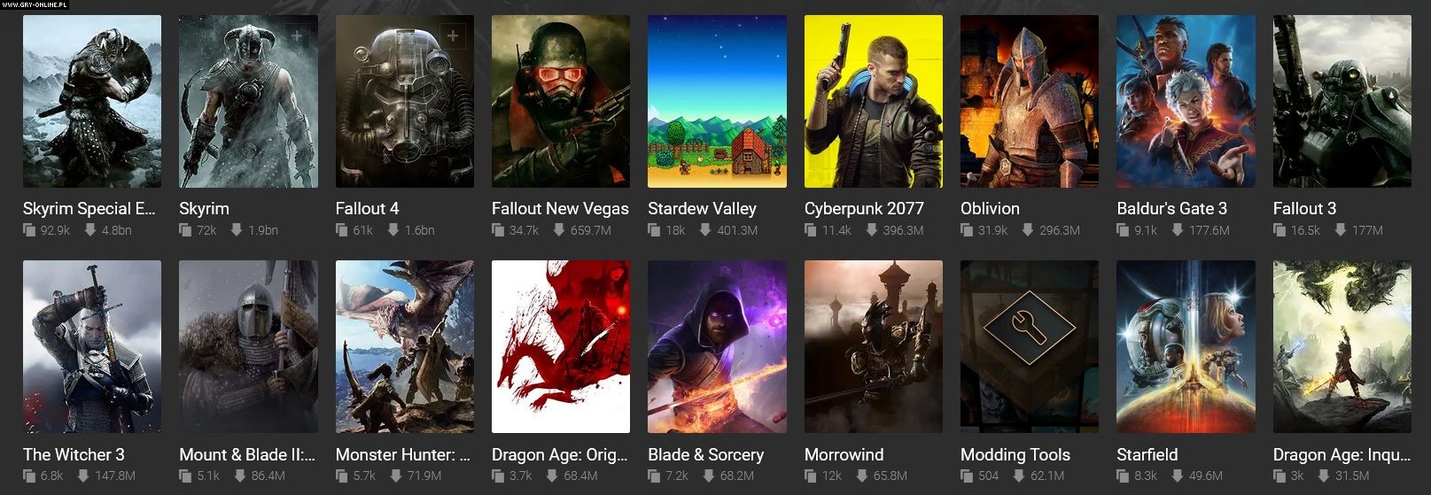1431x495 pixels.
Task: Click download icon under Skyrim Special Edition
Action: click(89, 230)
